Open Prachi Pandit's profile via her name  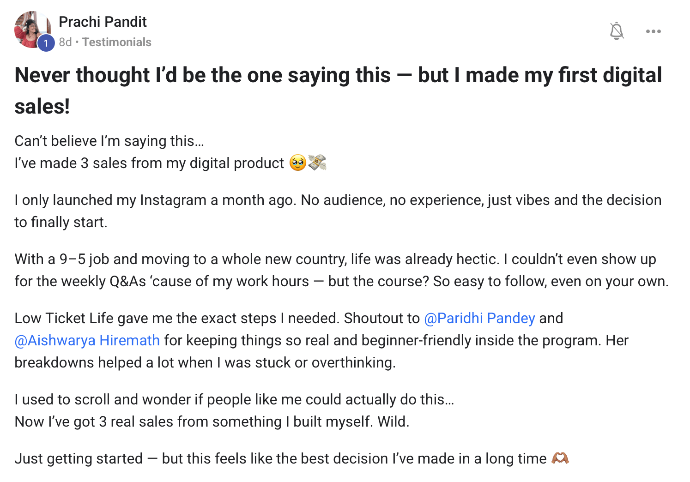(x=103, y=22)
